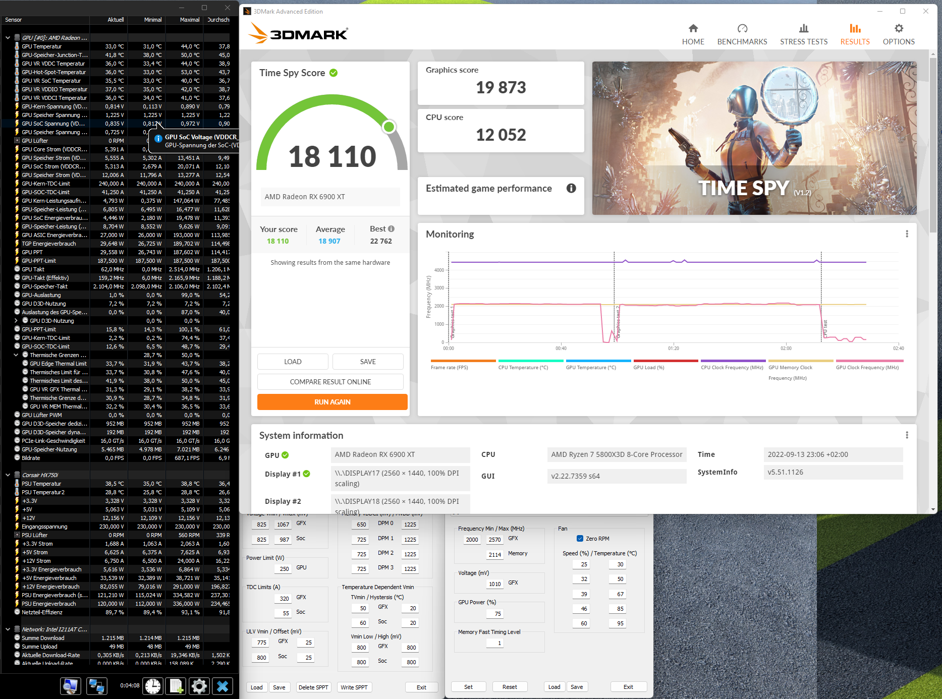Collapse the GPU [#0] AMD Radeon sensor group
The width and height of the screenshot is (942, 699).
(8, 38)
